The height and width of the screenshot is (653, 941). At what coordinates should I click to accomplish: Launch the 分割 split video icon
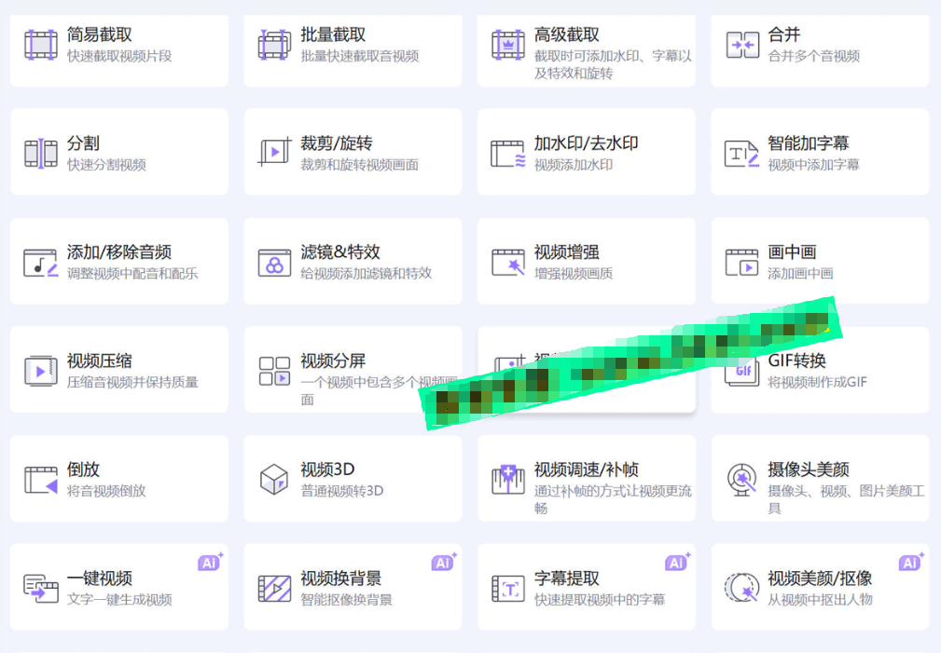pos(41,154)
